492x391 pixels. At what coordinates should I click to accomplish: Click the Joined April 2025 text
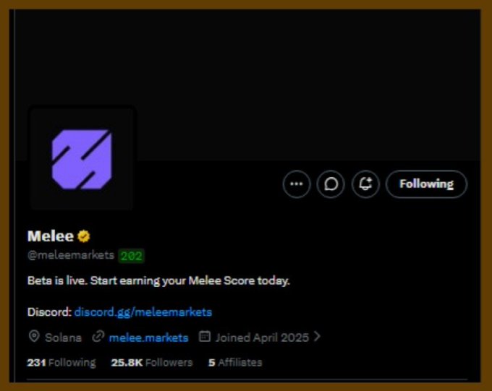(262, 338)
